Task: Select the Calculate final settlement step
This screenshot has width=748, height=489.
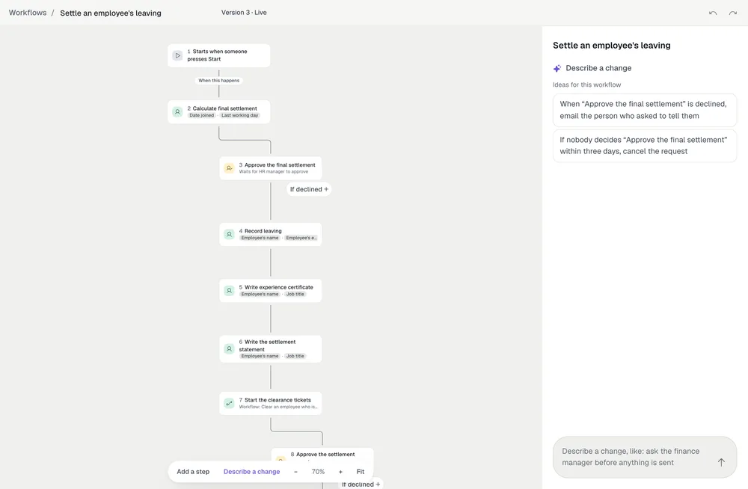Action: tap(219, 112)
